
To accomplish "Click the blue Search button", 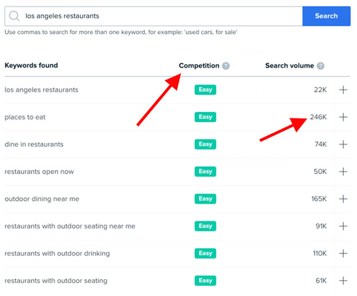I will point(326,16).
